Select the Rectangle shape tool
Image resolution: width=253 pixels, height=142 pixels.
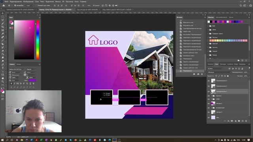(x=3, y=75)
